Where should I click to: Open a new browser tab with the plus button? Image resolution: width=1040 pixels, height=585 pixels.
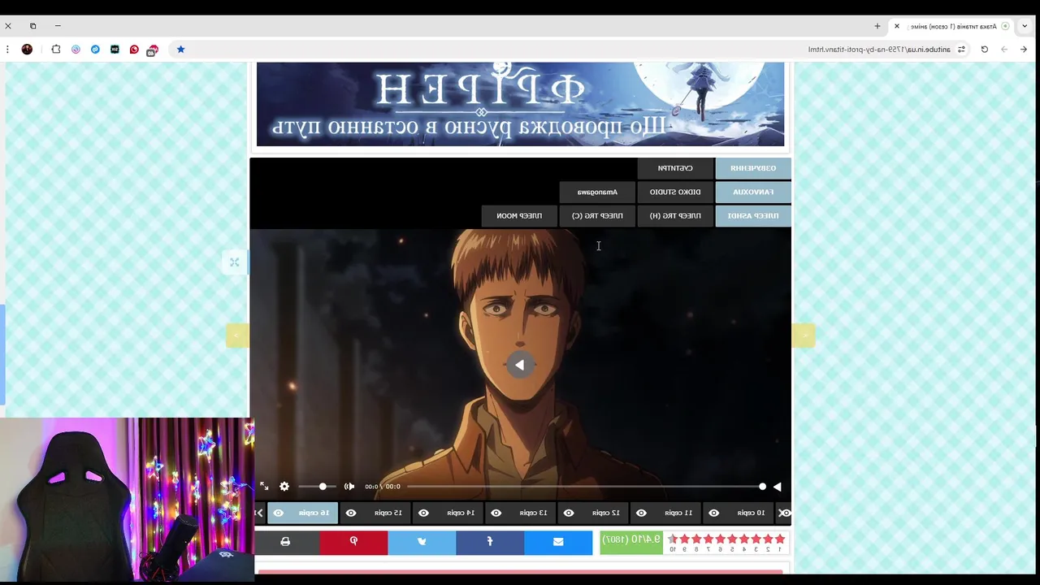click(877, 26)
